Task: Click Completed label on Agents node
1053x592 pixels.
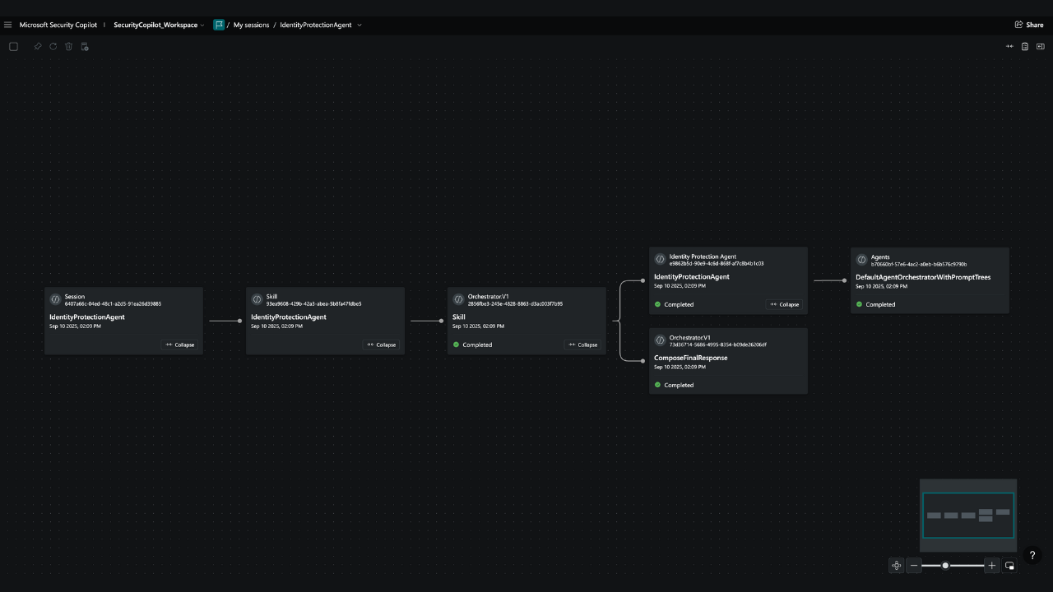Action: point(880,304)
